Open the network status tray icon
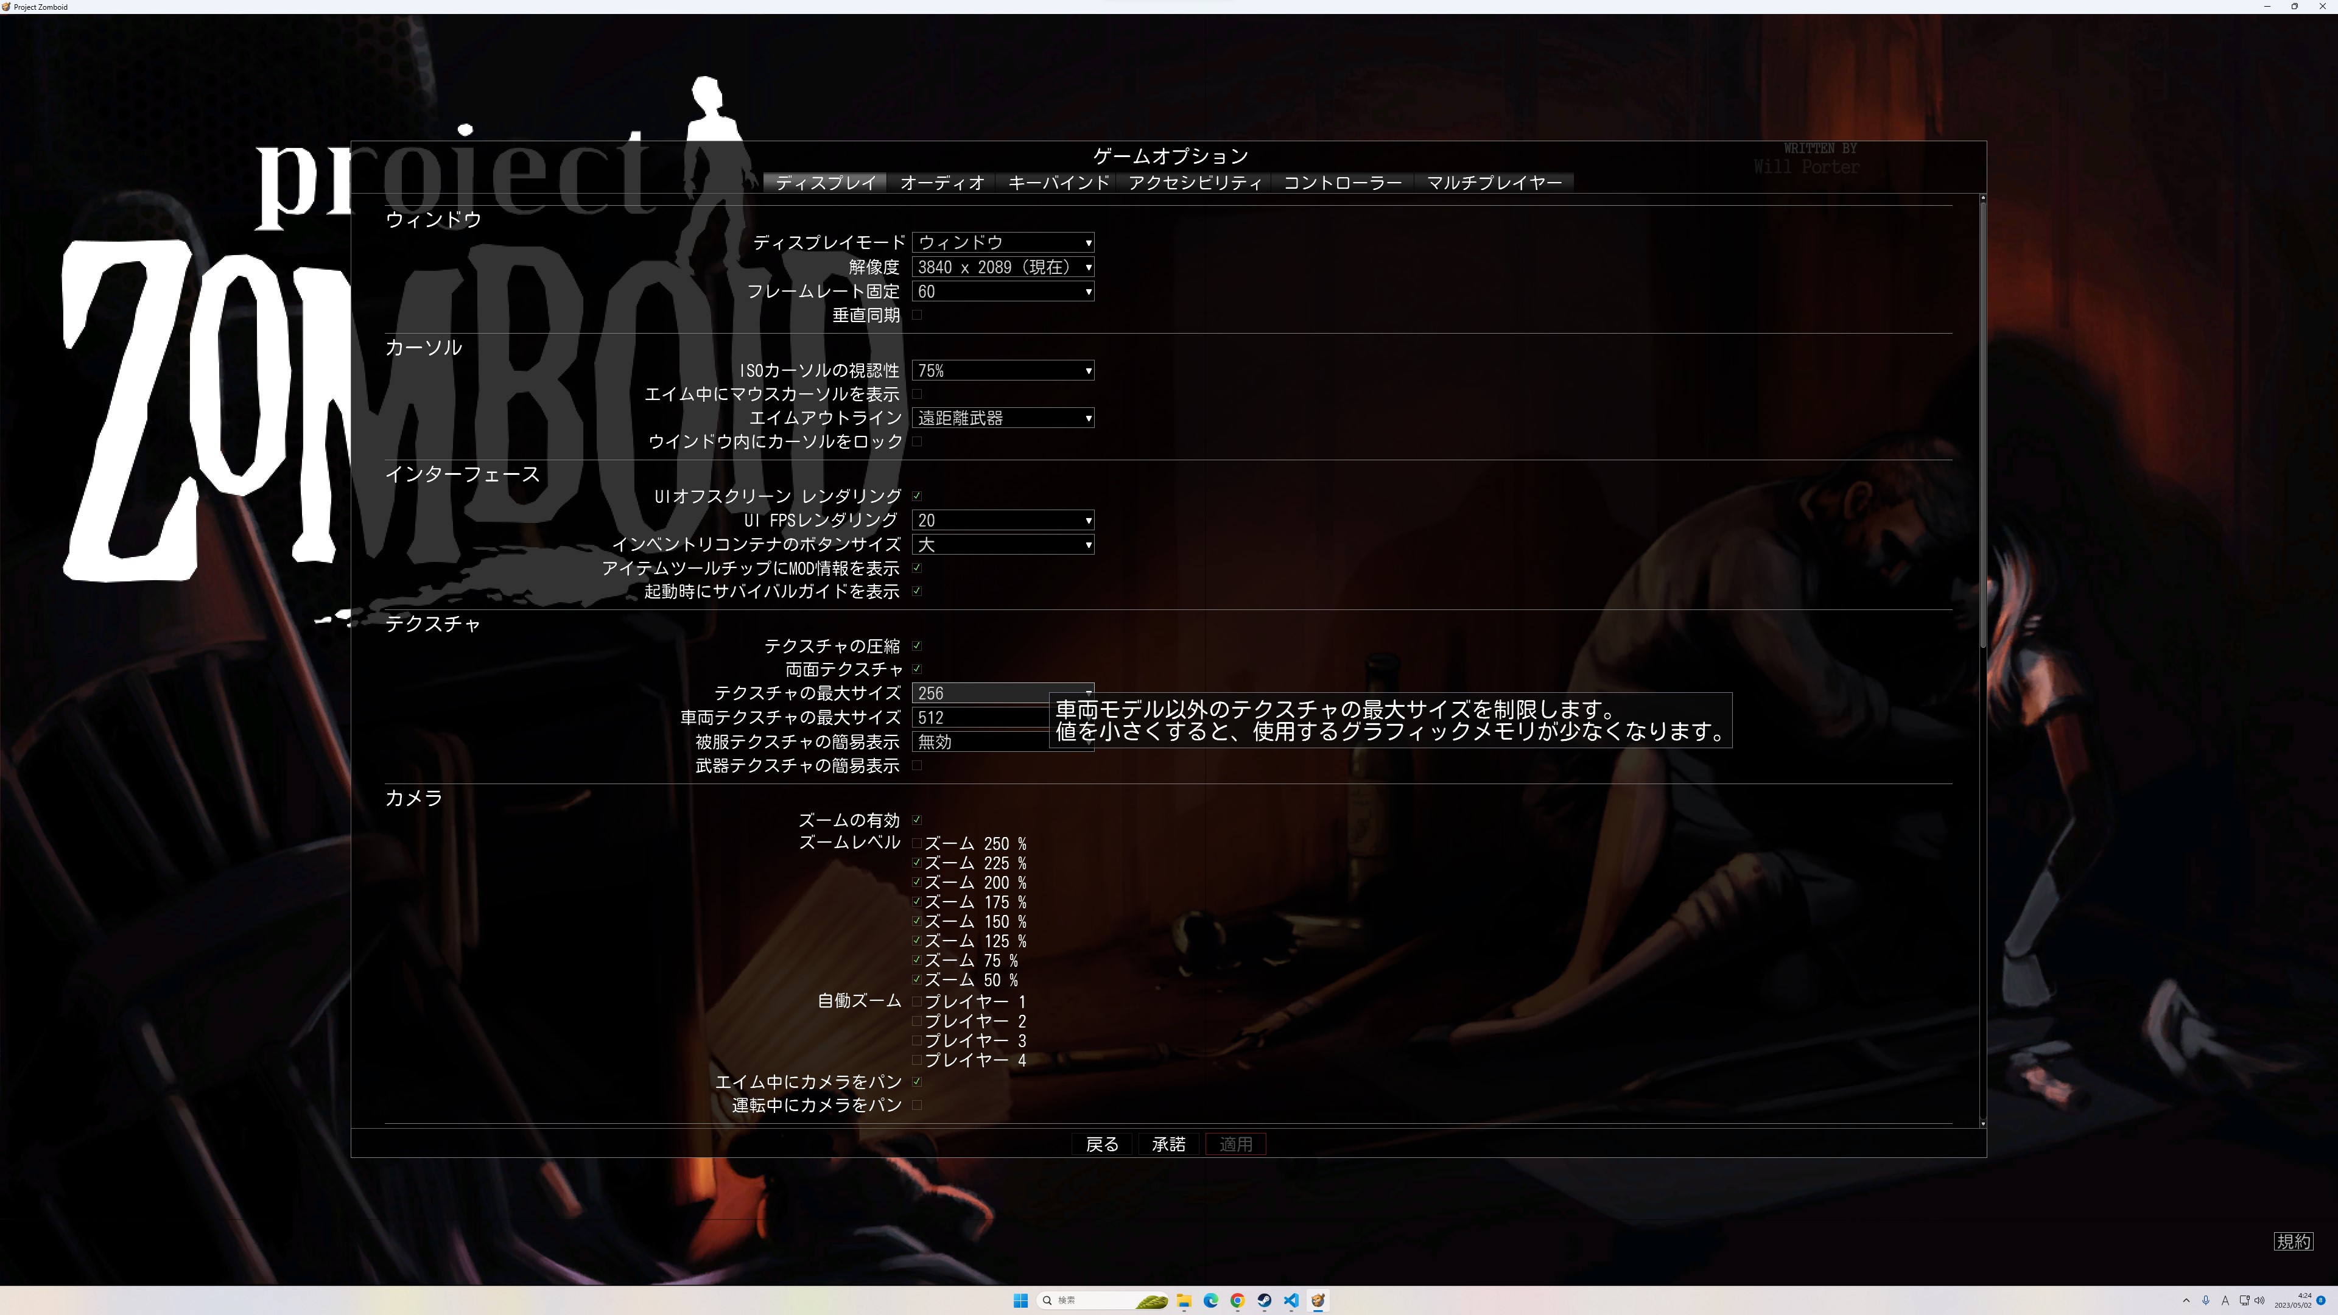2338x1315 pixels. 2244,1300
